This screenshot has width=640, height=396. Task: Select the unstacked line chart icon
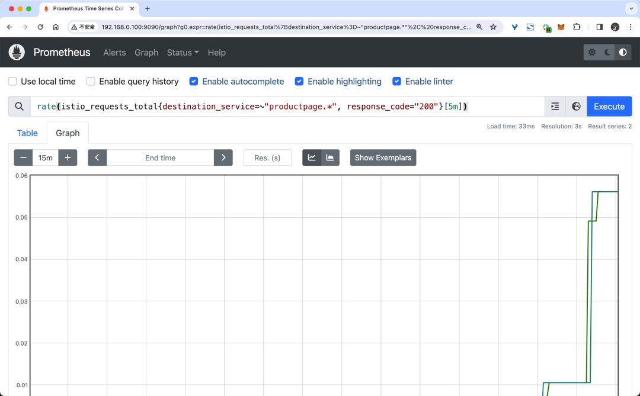(312, 157)
